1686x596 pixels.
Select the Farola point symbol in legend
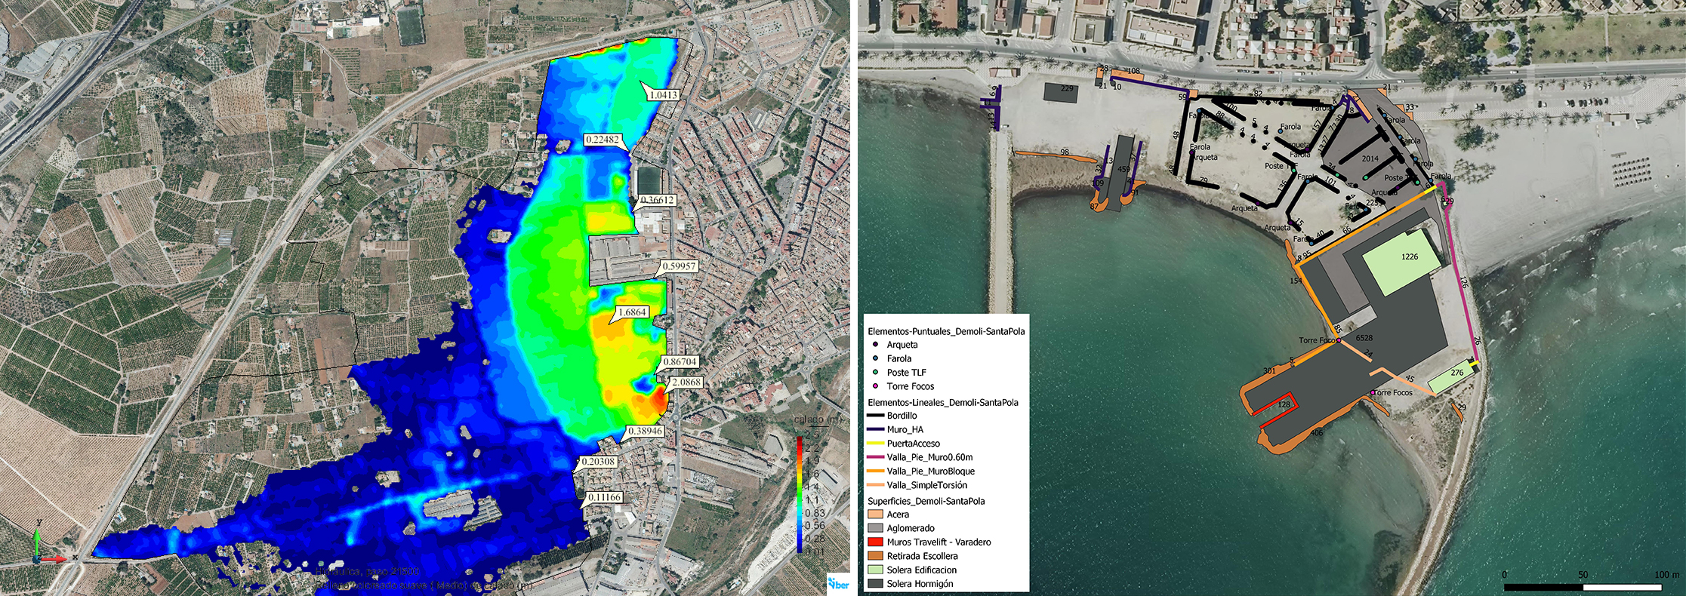click(x=875, y=358)
